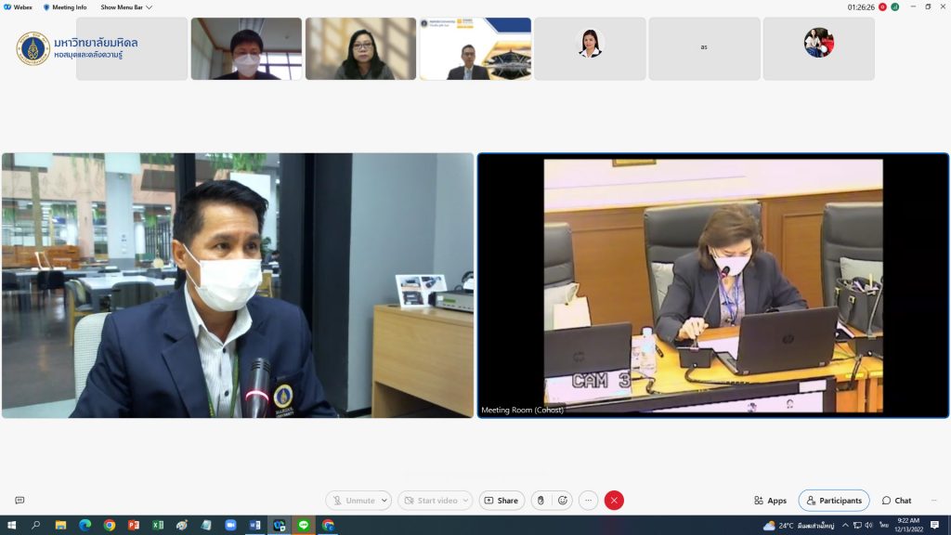Click the Share screen button
The image size is (951, 535).
pyautogui.click(x=502, y=501)
